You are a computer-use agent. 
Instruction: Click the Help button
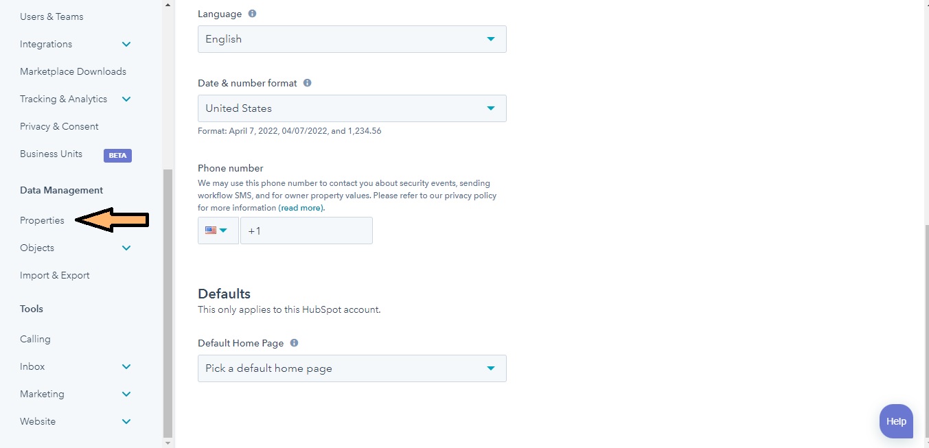coord(895,421)
